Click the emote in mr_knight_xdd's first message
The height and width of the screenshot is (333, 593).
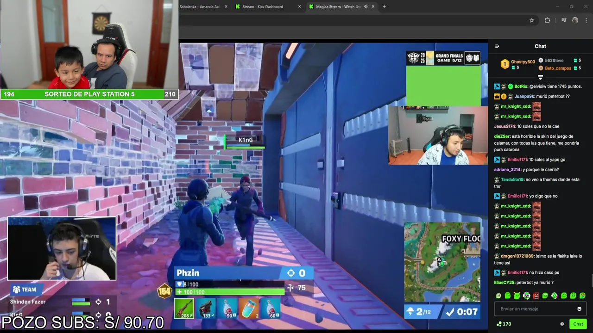click(536, 106)
